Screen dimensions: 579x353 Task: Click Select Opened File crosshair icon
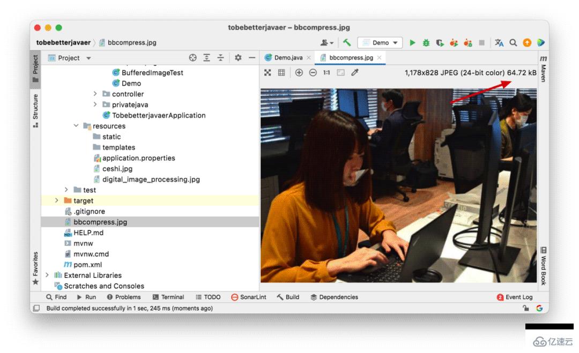click(x=193, y=57)
